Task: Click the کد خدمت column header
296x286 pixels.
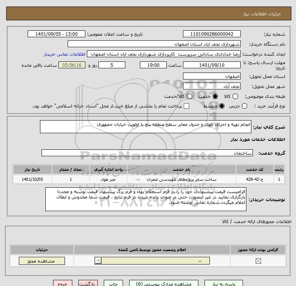Action: tap(254, 169)
